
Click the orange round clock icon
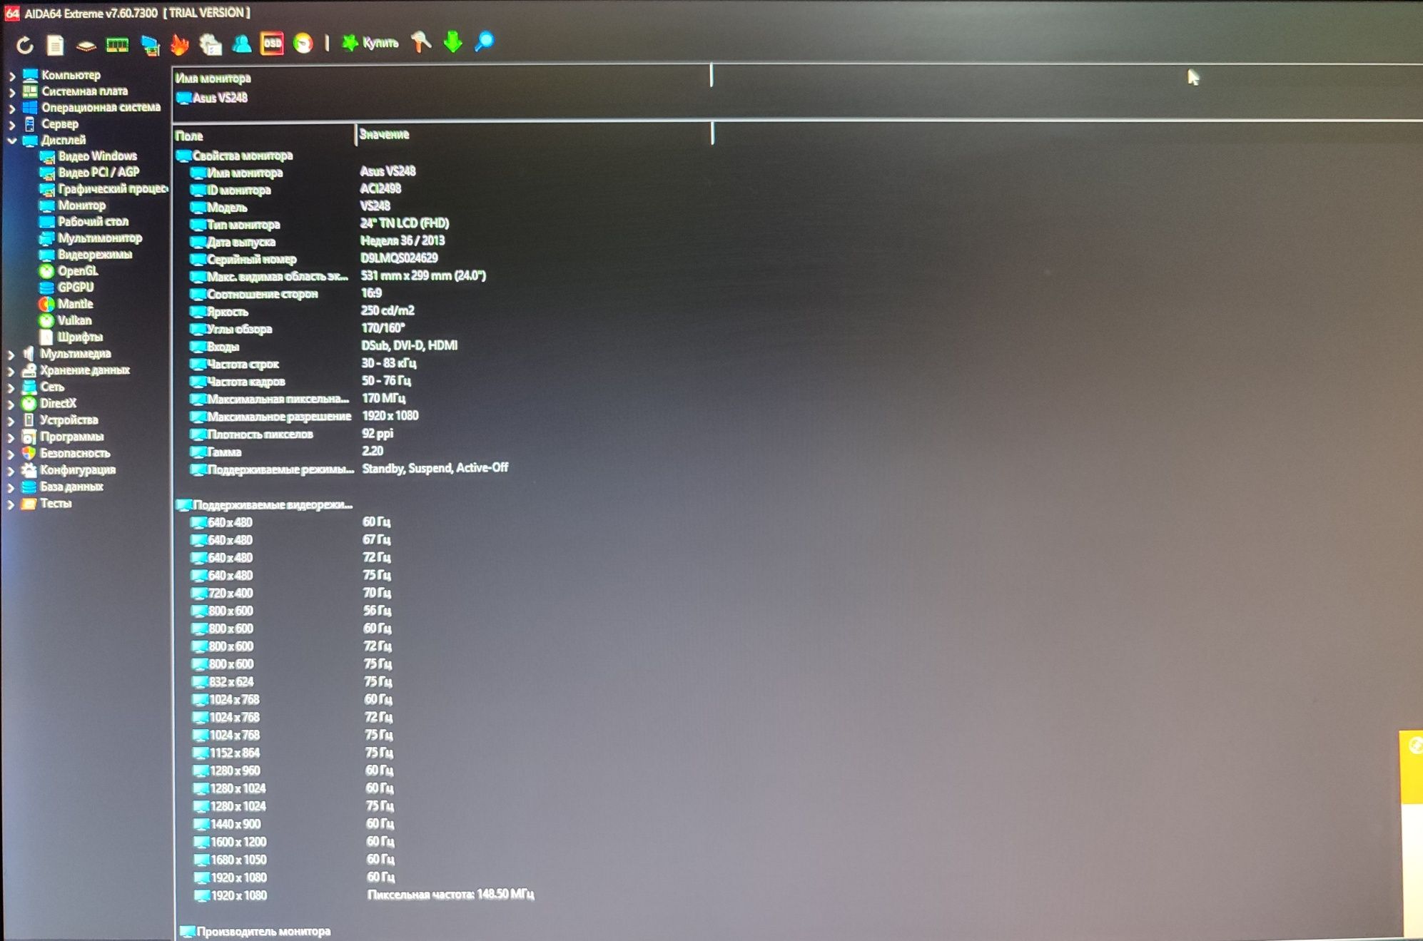(303, 44)
